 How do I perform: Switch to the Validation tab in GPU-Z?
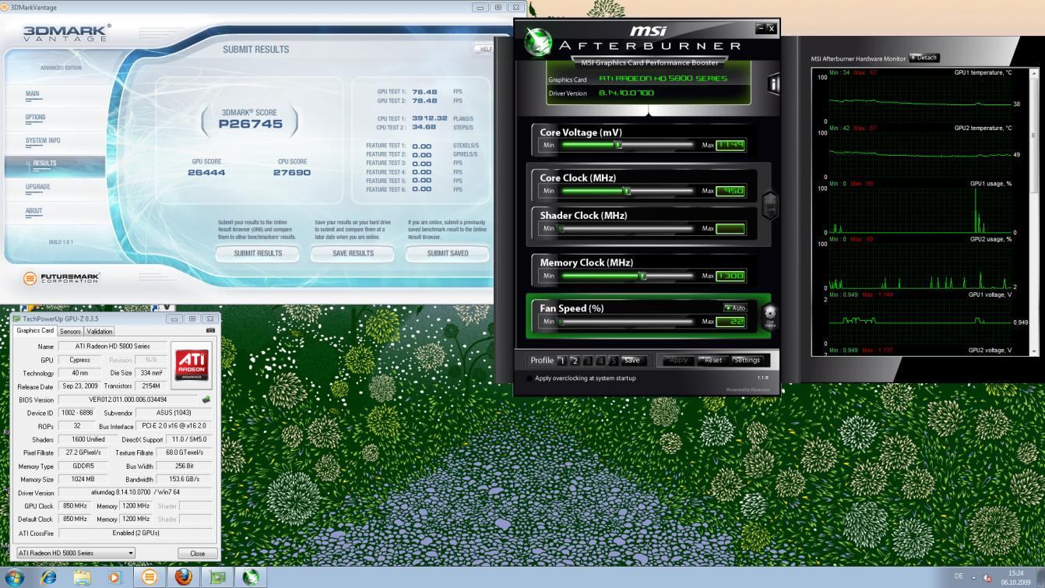tap(100, 331)
